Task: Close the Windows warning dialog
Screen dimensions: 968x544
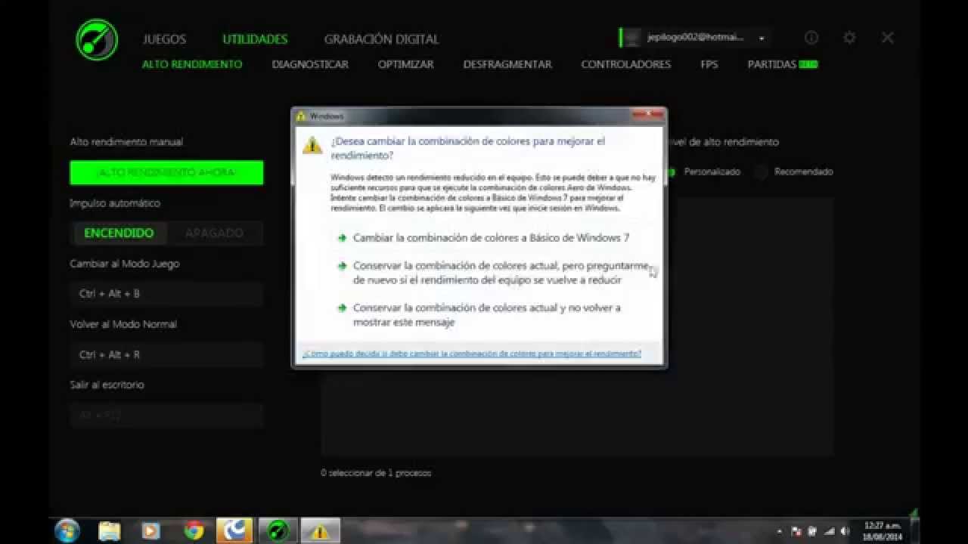Action: [648, 116]
